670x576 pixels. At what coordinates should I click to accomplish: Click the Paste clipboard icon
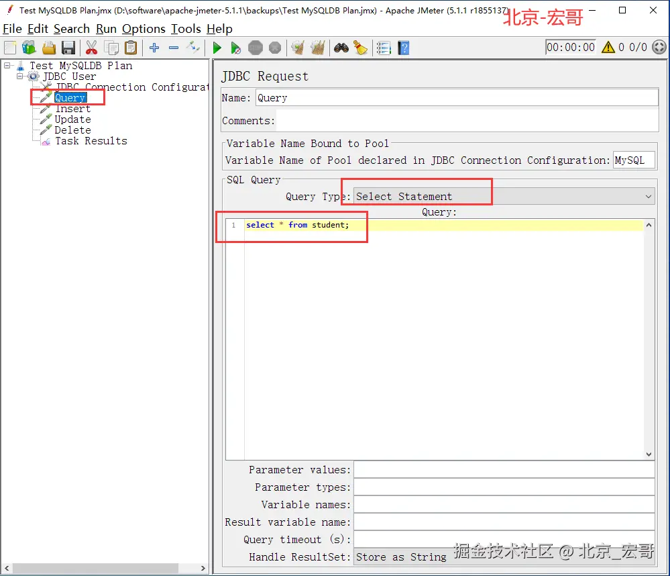[131, 48]
